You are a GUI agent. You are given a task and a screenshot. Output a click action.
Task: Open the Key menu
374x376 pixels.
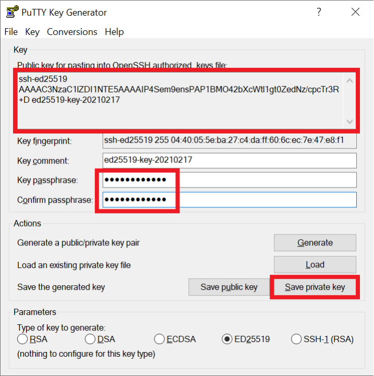tap(32, 32)
